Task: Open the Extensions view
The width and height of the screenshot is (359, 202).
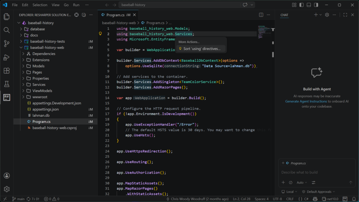Action: coord(6,70)
